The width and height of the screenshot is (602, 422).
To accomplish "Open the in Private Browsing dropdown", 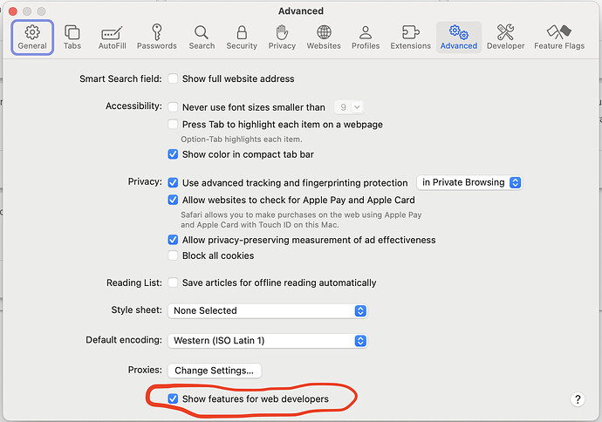I will [x=469, y=182].
